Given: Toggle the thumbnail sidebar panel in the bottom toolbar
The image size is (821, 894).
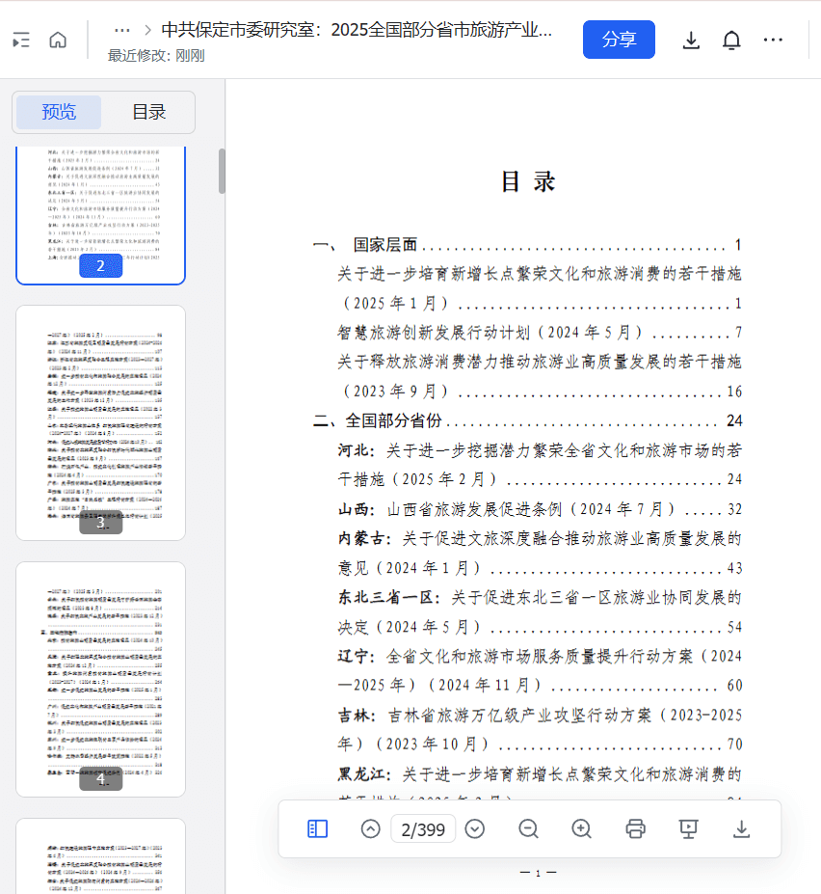Looking at the screenshot, I should (x=318, y=828).
